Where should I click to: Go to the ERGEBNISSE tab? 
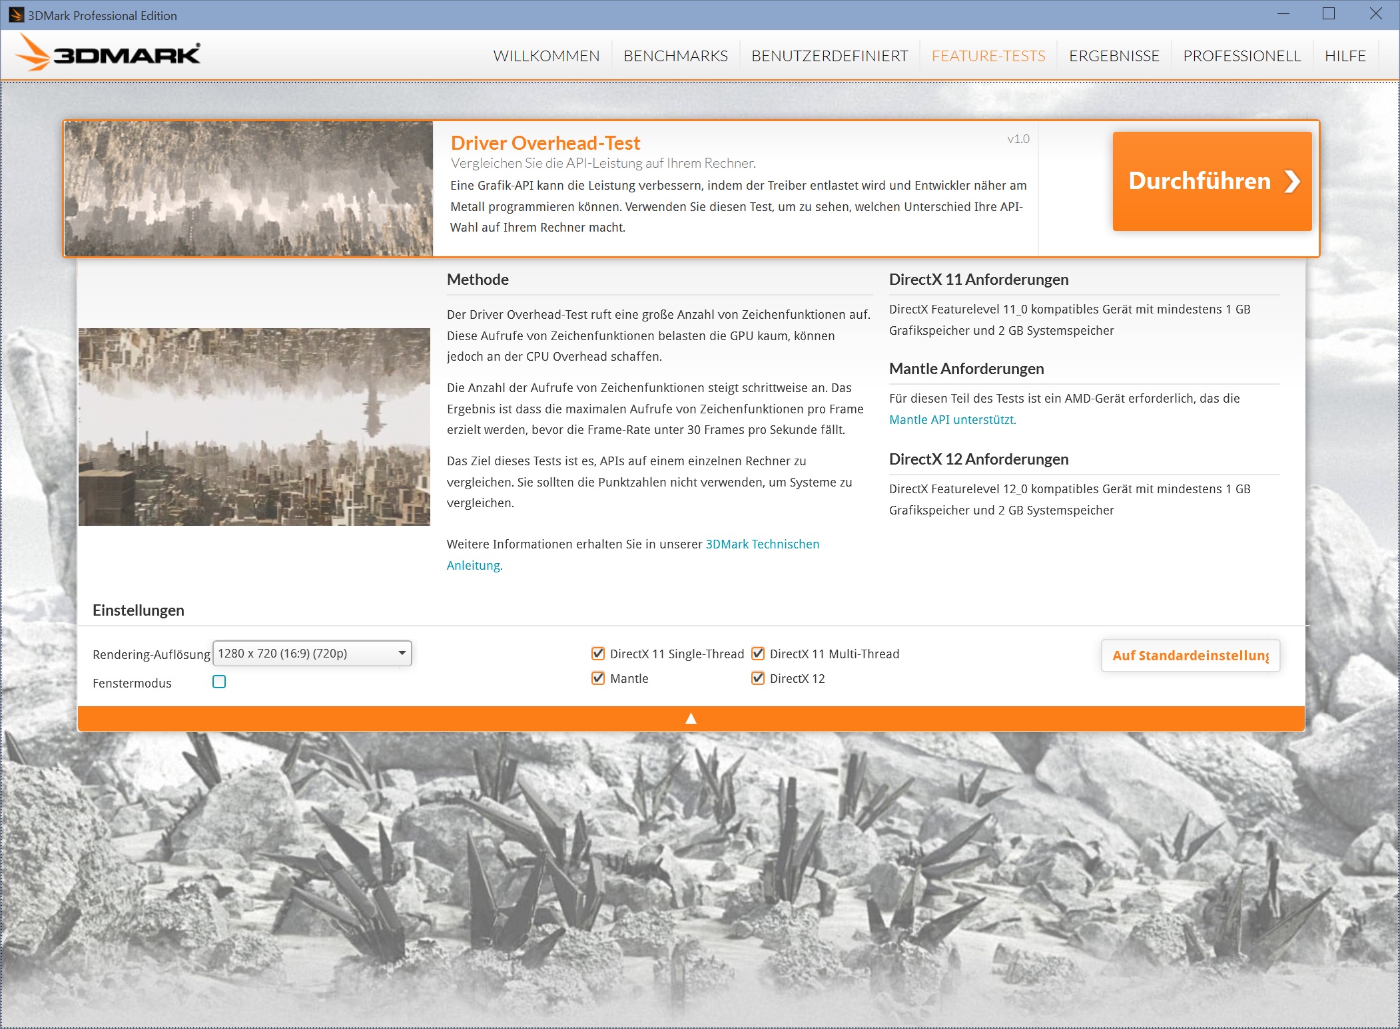click(x=1114, y=56)
